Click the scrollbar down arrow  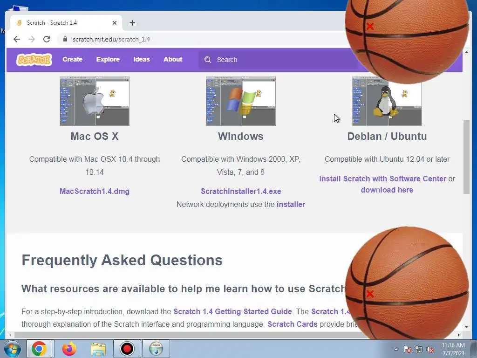tap(466, 327)
